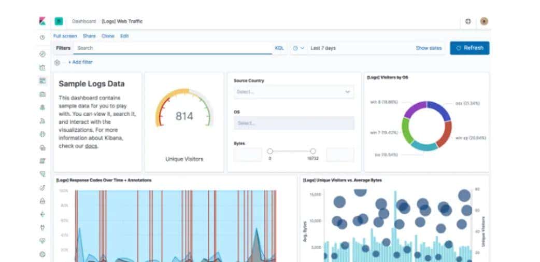Click the Kibana logo in the sidebar

click(x=42, y=21)
